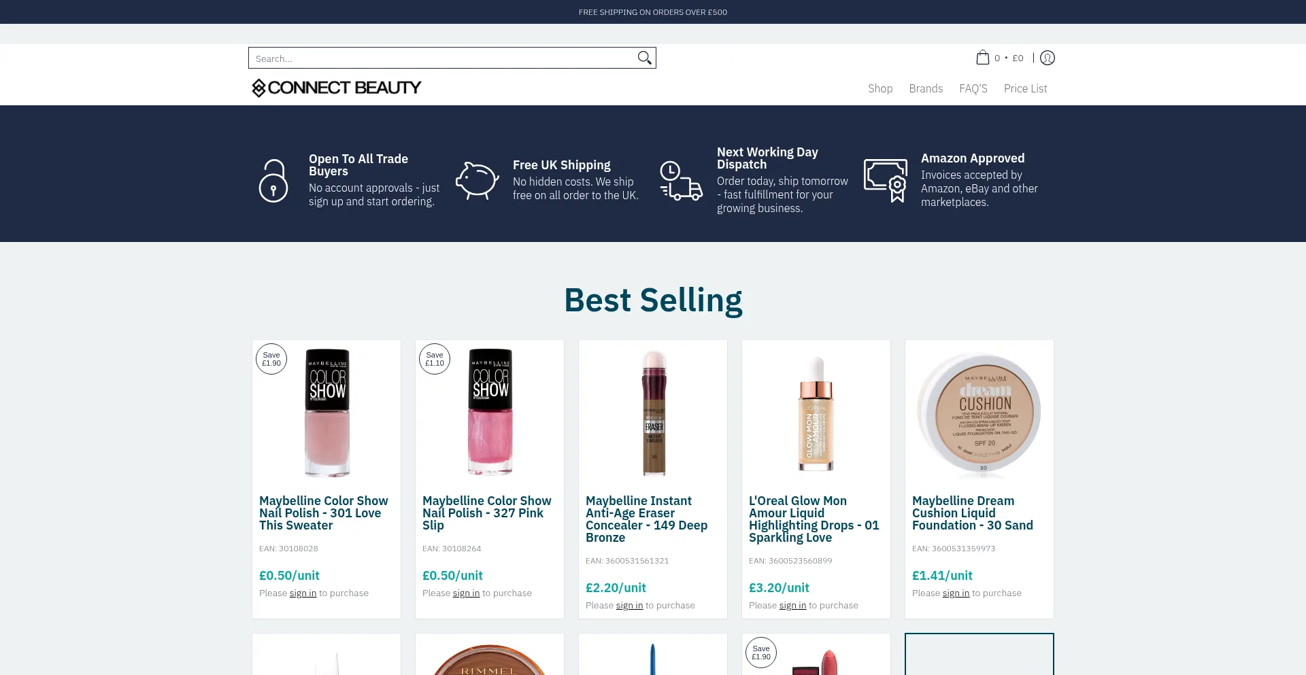Click the search magnifying glass icon
Screen dimensions: 1306x675
[x=643, y=58]
